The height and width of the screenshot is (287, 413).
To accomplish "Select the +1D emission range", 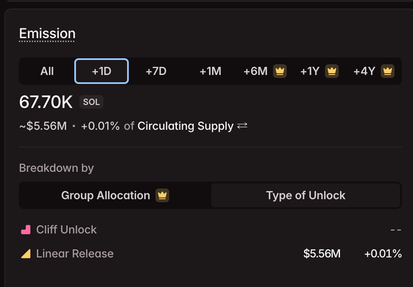I will click(x=101, y=71).
